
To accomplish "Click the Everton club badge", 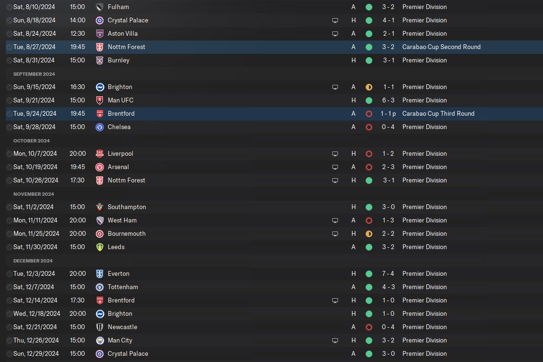I will 100,274.
